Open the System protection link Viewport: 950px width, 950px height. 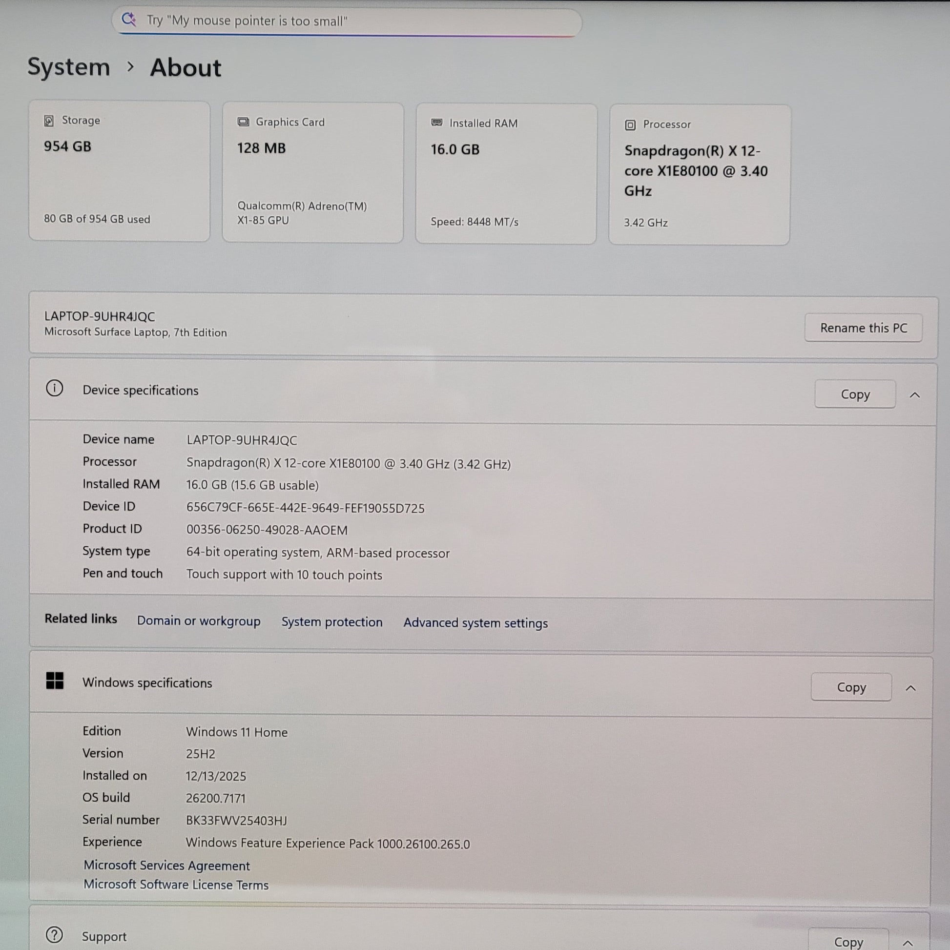[x=331, y=621]
